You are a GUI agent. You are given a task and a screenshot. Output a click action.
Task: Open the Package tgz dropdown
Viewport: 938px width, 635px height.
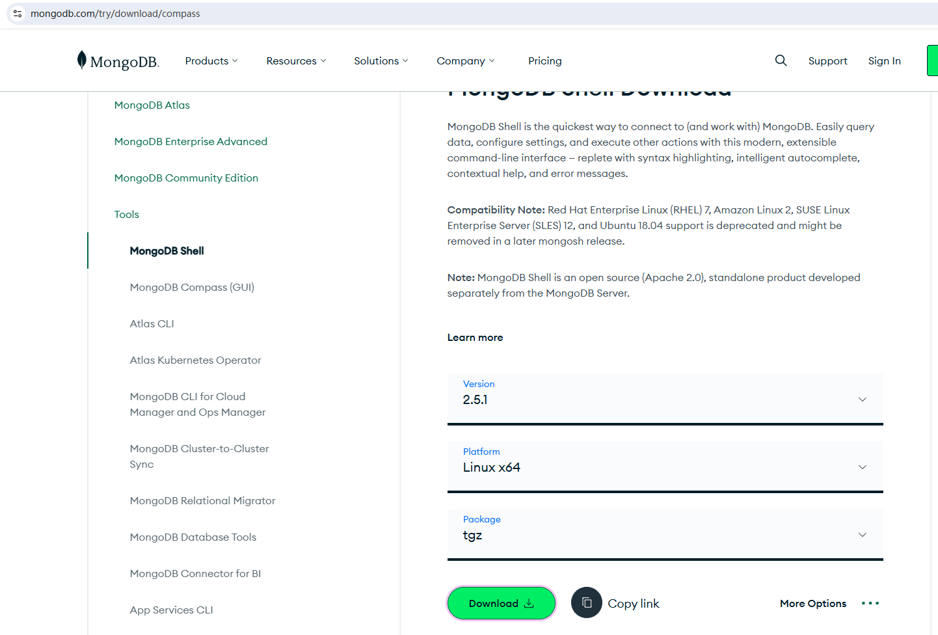(x=665, y=534)
